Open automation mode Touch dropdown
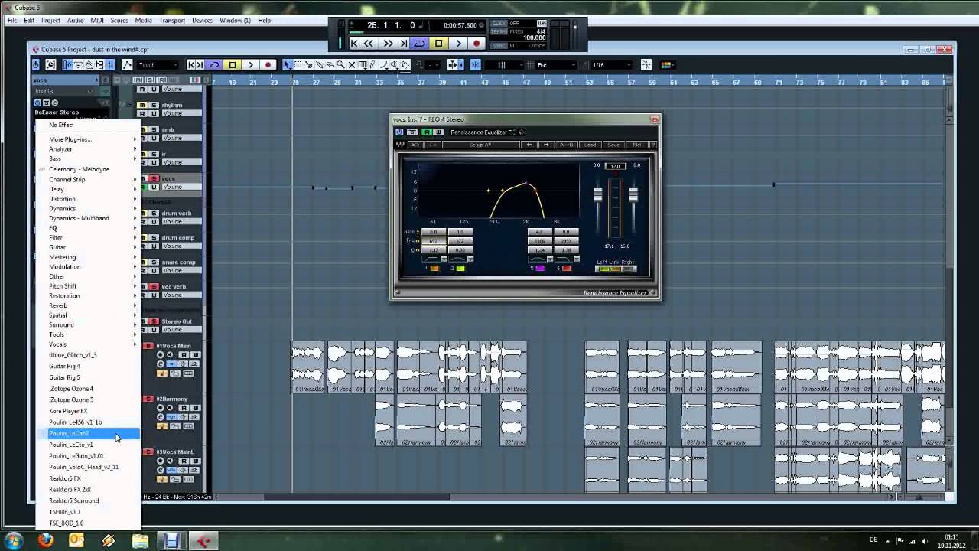 click(x=158, y=65)
